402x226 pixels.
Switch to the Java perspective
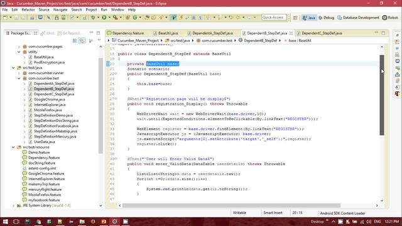coord(309,18)
